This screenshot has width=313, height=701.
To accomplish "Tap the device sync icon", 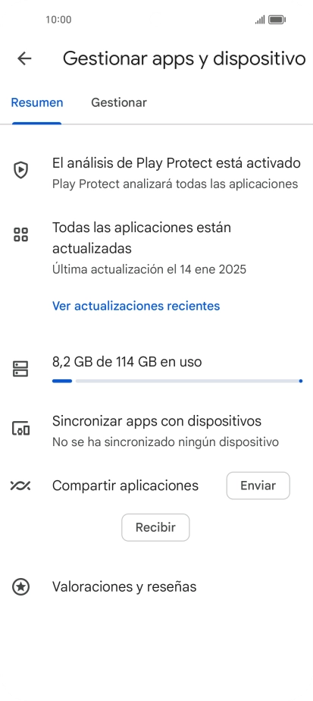I will click(20, 429).
